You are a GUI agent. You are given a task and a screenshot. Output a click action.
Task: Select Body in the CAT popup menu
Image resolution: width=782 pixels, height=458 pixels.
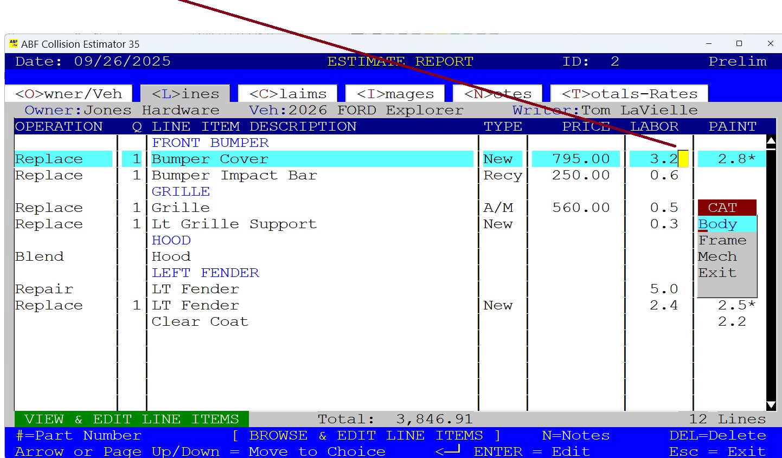click(720, 224)
